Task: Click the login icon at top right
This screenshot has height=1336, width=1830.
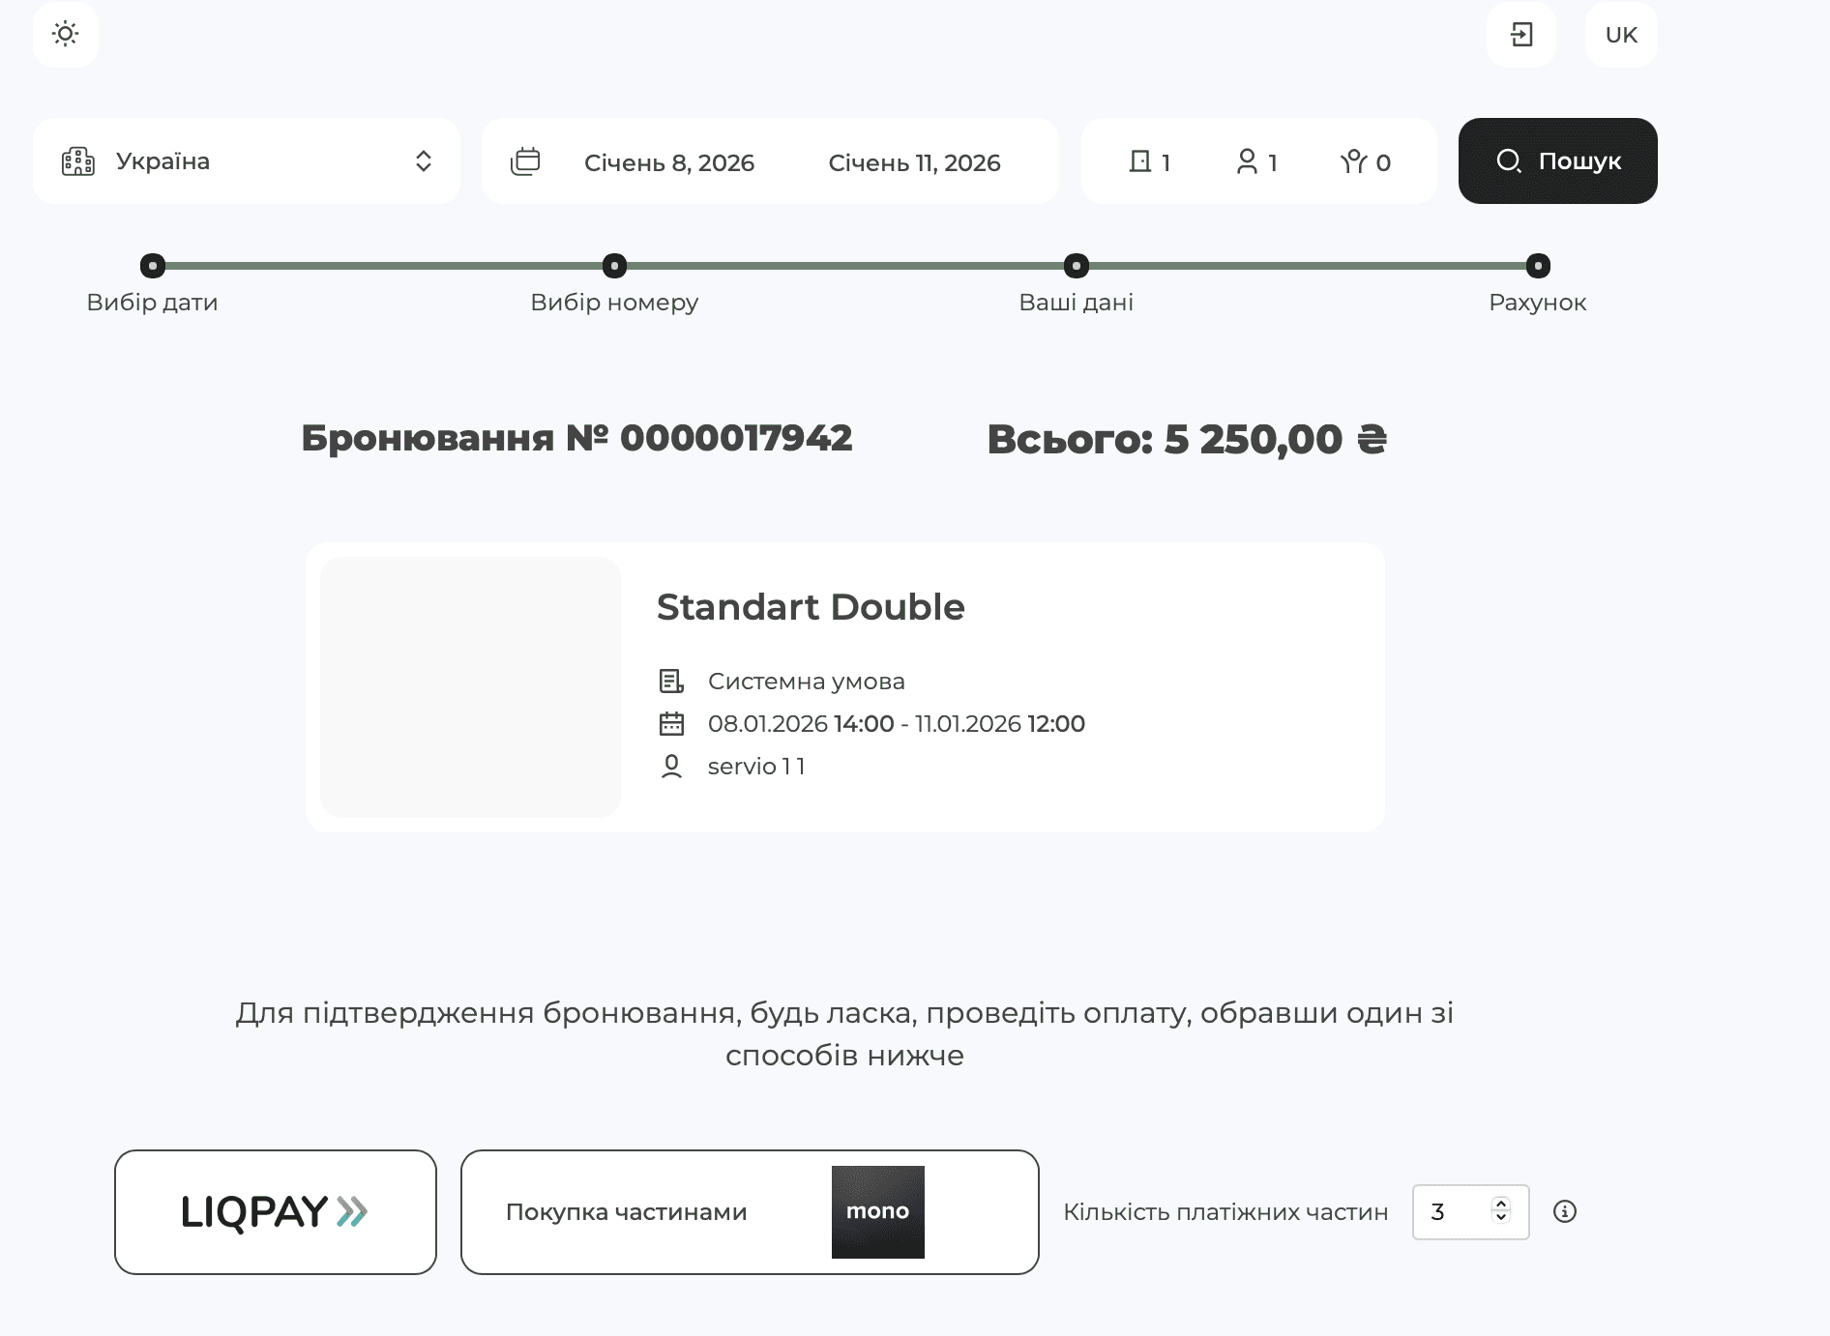Action: 1522,35
